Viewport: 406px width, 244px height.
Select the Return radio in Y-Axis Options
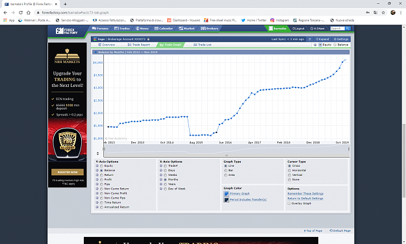coord(102,175)
